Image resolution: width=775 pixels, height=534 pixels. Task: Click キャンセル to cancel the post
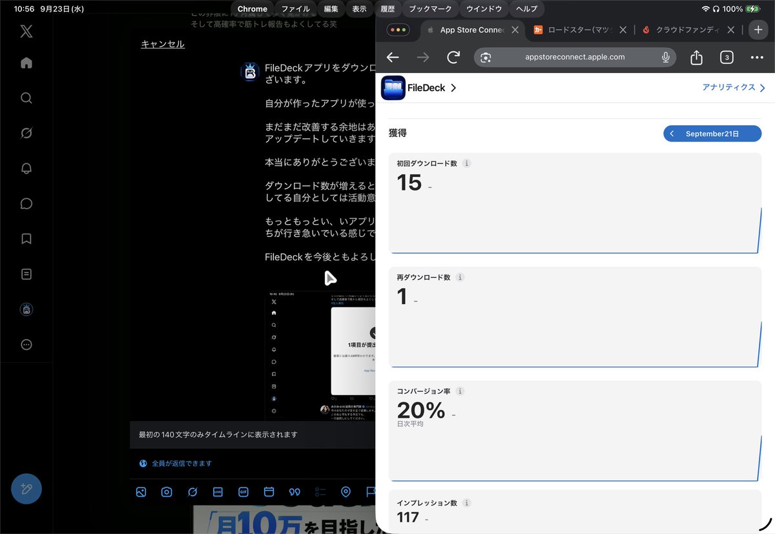163,44
